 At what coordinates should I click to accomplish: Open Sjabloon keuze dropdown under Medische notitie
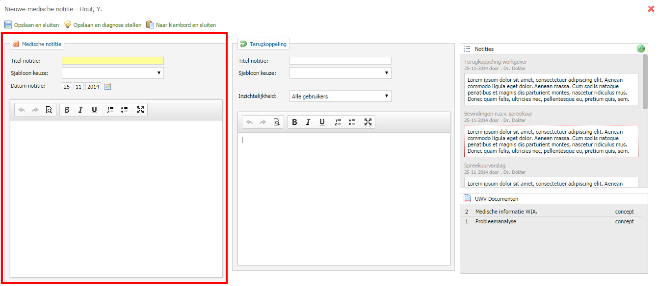coord(112,73)
